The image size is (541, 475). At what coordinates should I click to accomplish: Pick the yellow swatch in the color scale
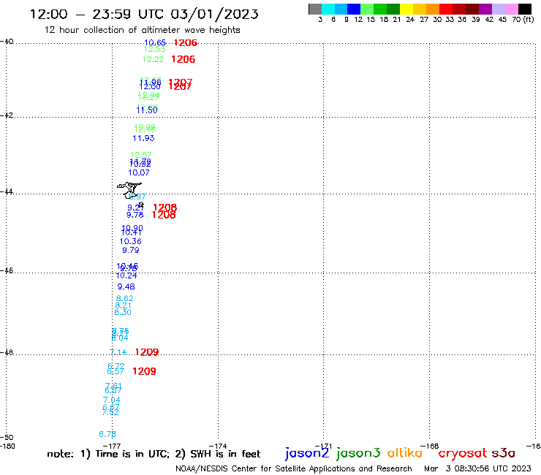coord(406,9)
